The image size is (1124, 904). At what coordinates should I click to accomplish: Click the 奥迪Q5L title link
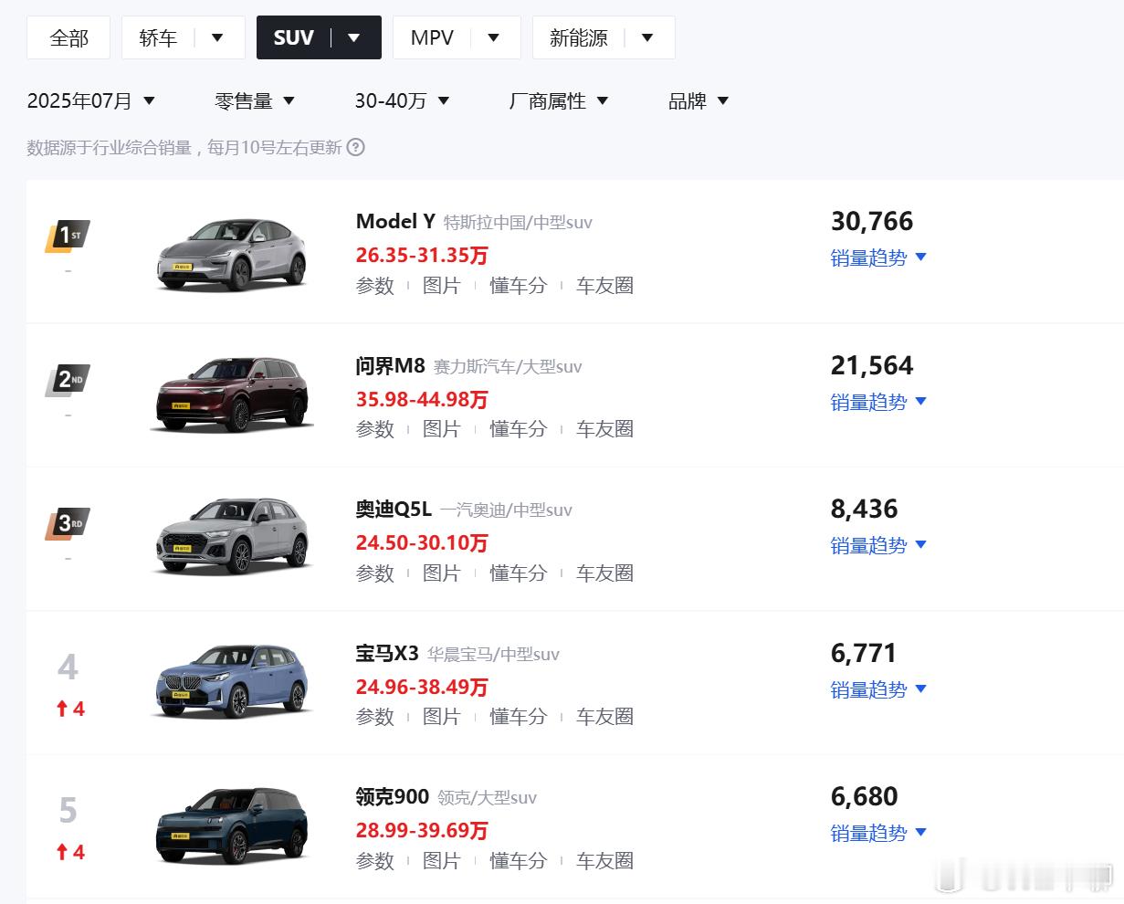pos(394,509)
